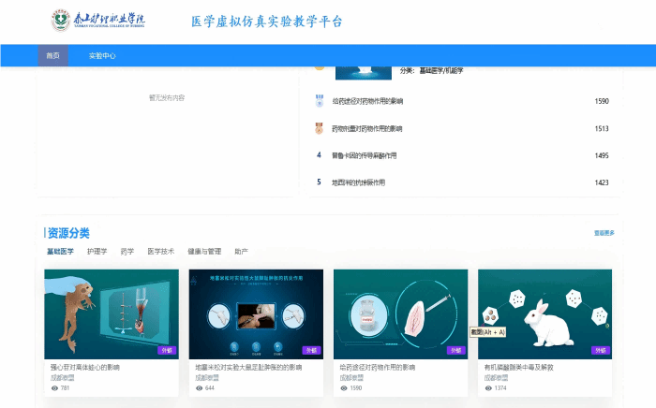
Task: Open ranked item 地西泮的抗惊厥作用
Action: 358,182
